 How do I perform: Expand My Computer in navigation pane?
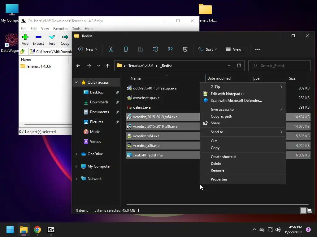tap(76, 166)
